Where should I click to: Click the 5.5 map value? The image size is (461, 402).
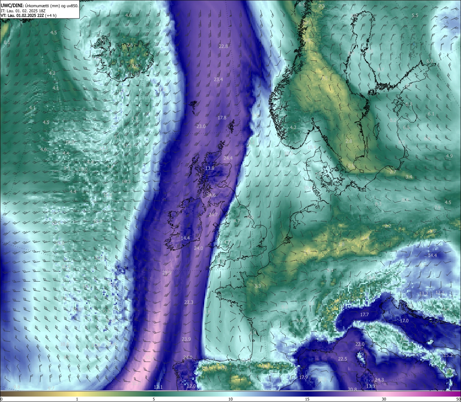pos(415,15)
